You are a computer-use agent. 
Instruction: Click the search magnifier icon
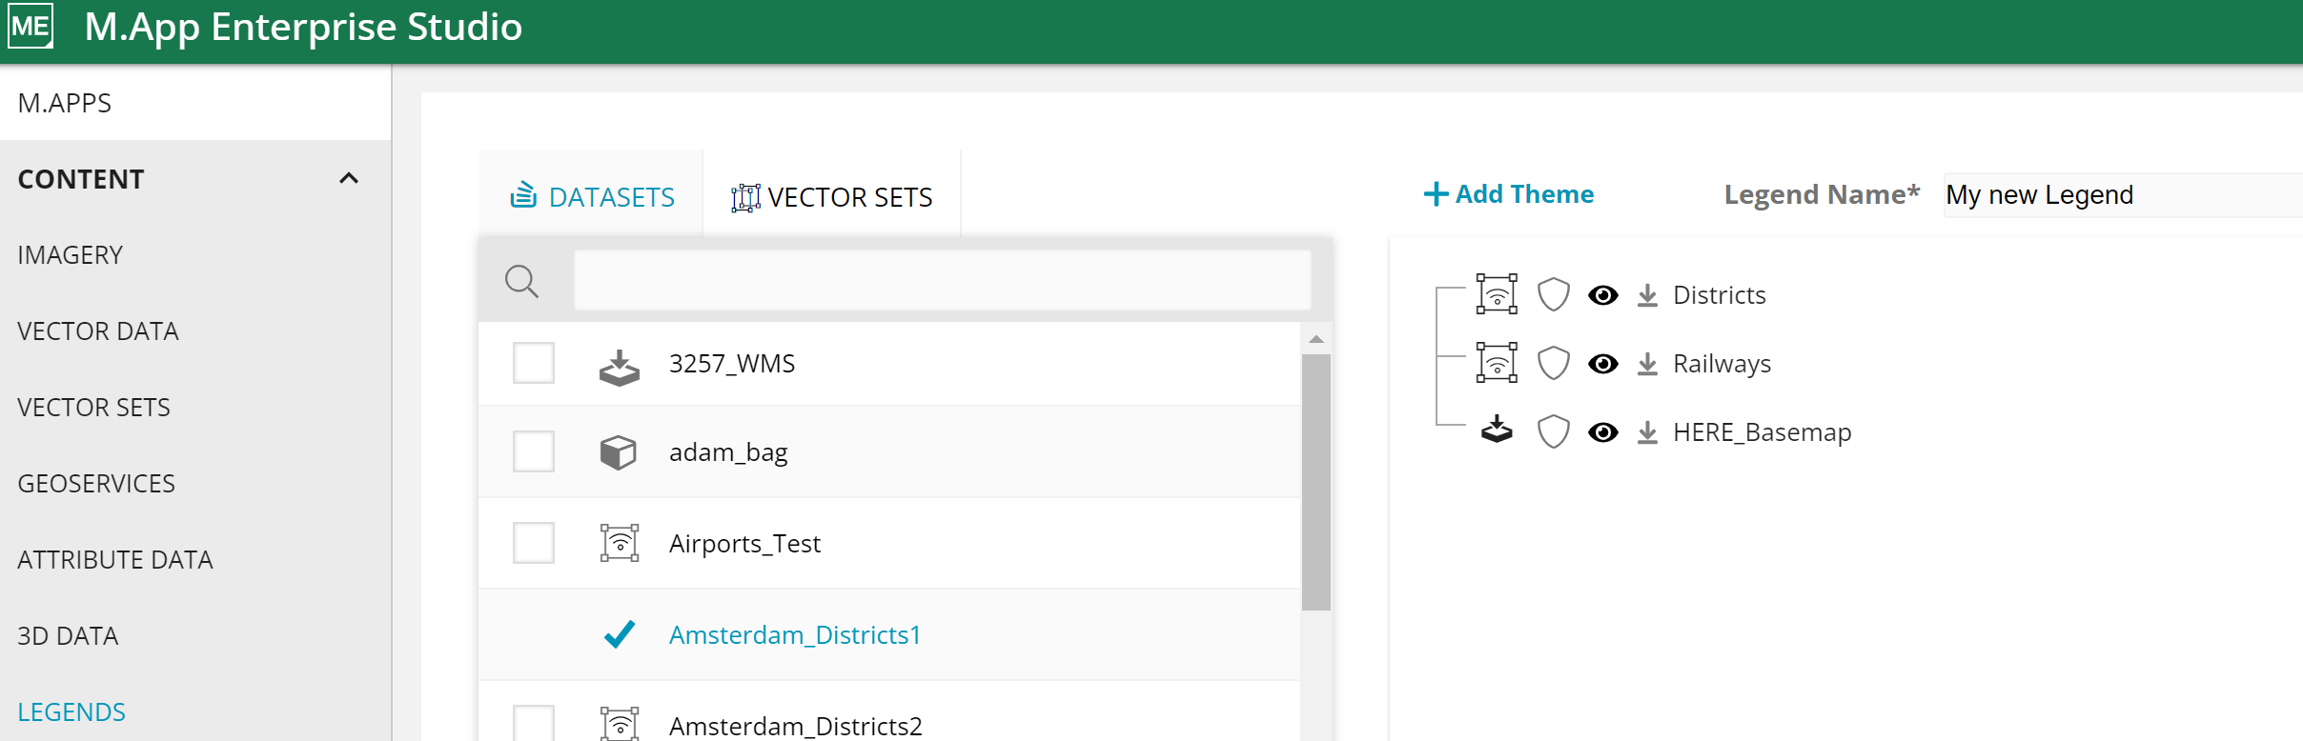click(521, 281)
